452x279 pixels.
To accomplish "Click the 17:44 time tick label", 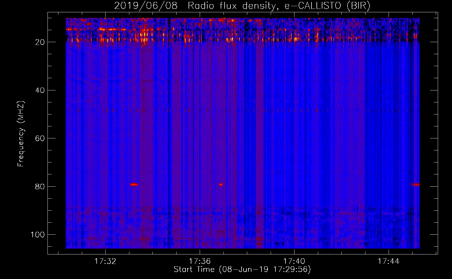I will pos(389,261).
